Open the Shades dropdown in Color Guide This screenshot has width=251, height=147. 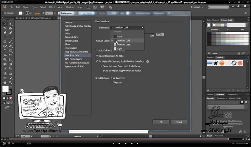point(228,30)
